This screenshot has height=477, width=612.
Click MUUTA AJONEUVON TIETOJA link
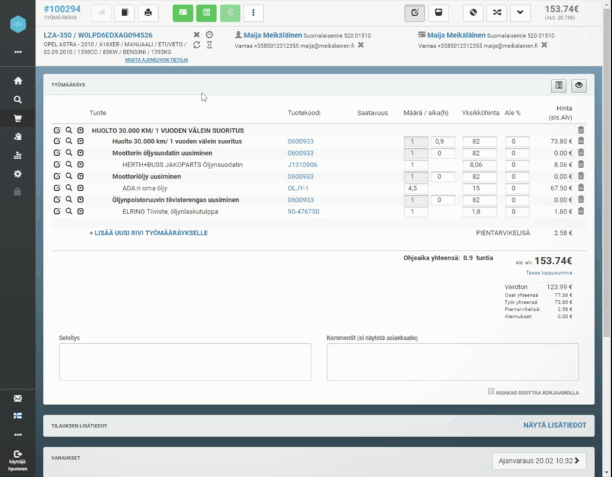(x=157, y=60)
